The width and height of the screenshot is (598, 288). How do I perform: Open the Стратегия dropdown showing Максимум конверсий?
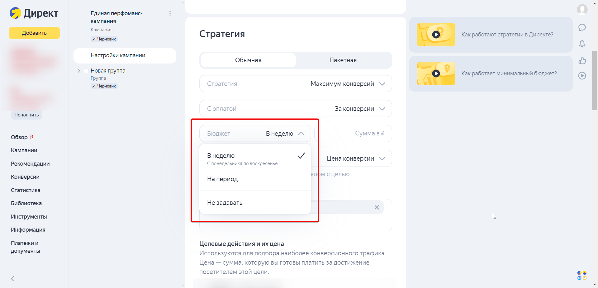295,83
